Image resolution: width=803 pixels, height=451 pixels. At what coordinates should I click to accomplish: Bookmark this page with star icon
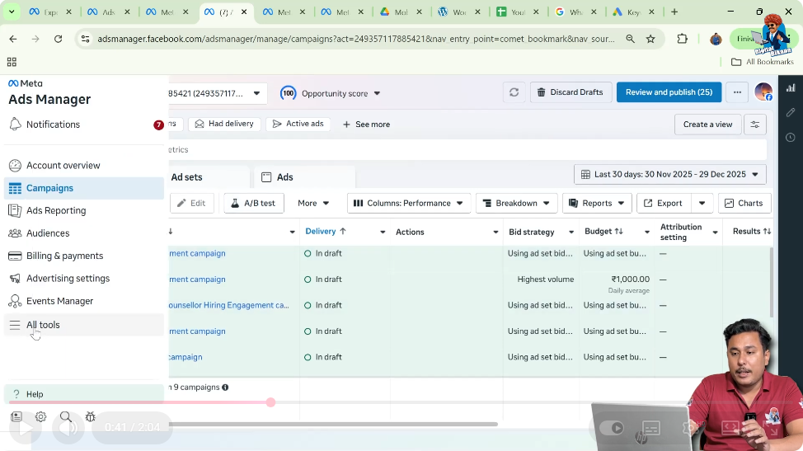click(x=650, y=39)
